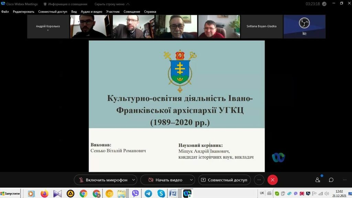Viewport: 352px width, 198px height.
Task: Open Viber from the taskbar
Action: point(135,194)
